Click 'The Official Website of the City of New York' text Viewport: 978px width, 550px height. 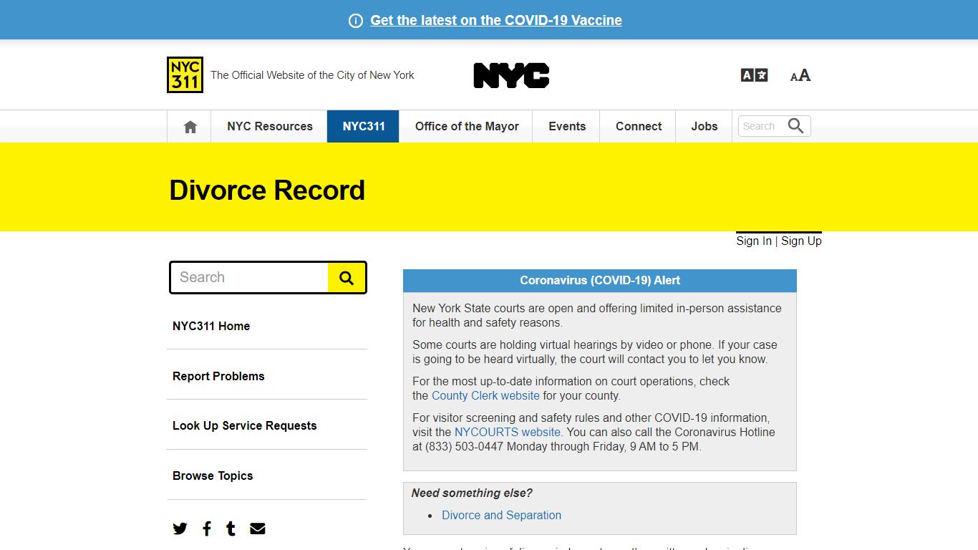[312, 75]
